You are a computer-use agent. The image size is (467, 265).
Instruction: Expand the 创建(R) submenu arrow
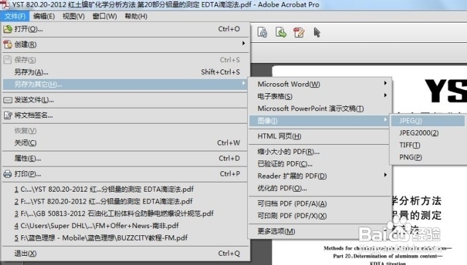click(x=244, y=44)
